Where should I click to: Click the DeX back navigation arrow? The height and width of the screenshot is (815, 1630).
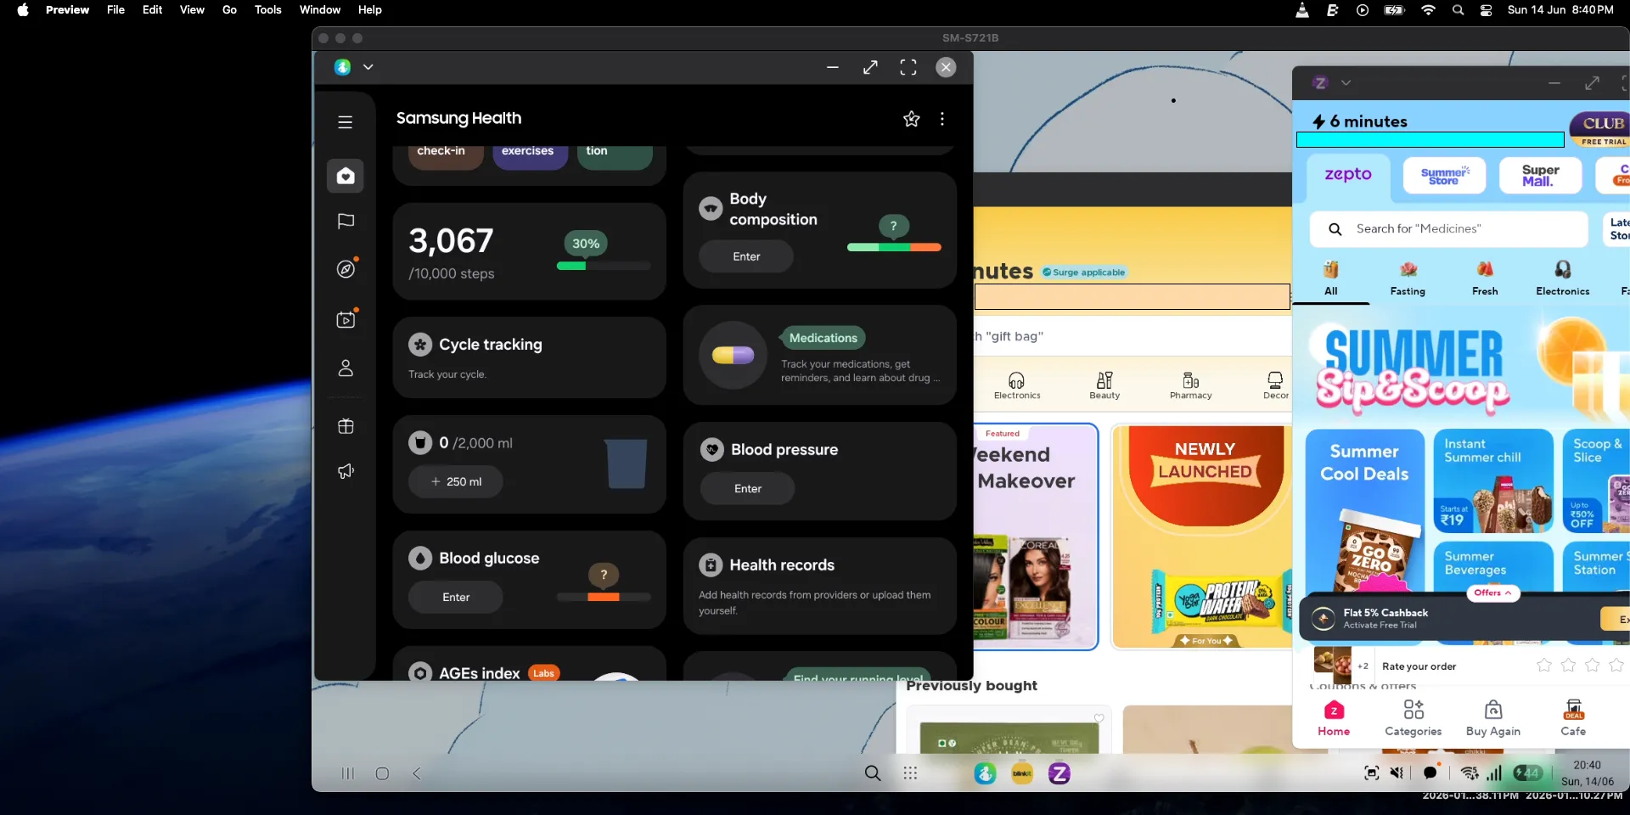[x=417, y=773]
